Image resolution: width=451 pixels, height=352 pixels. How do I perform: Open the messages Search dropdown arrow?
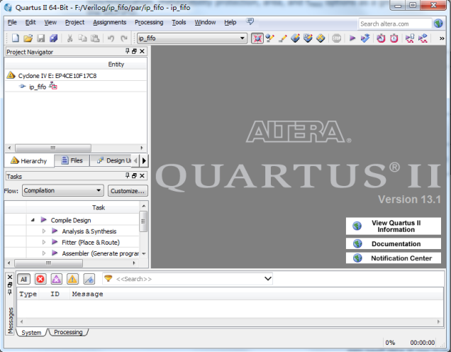[268, 279]
